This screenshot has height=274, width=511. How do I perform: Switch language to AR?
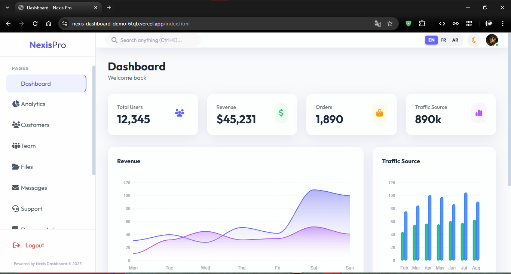(455, 40)
